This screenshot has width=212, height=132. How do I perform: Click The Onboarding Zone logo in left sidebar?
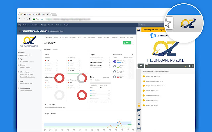pos(29,41)
